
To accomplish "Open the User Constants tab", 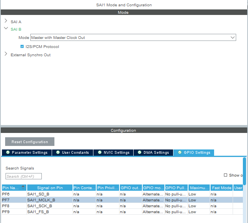I will [x=73, y=153].
